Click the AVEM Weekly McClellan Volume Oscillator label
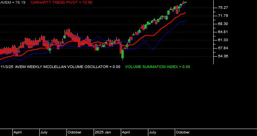The height and width of the screenshot is (136, 257). (68, 67)
